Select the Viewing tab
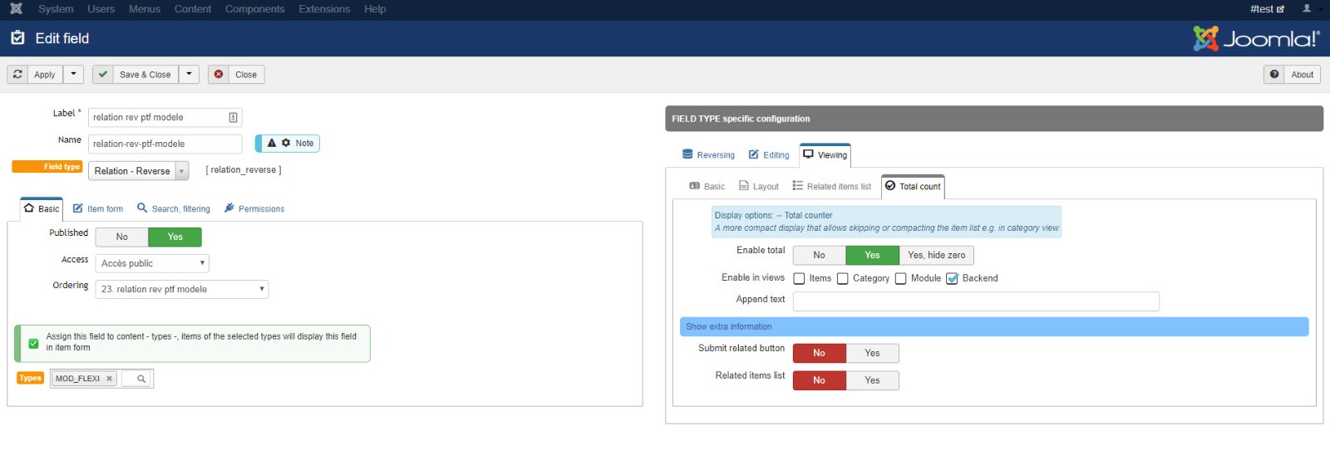 (x=825, y=154)
